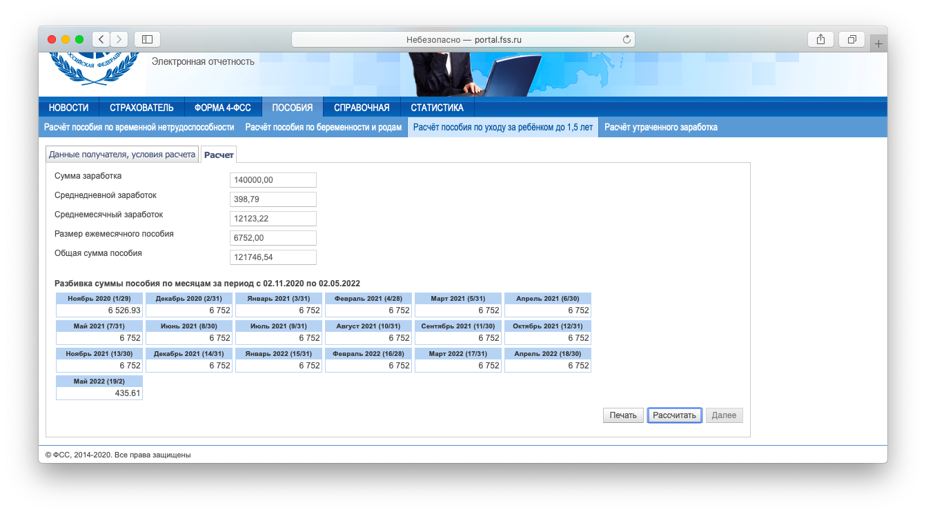Reload the page with the refresh icon
Screen dimensions: 926x514
click(627, 39)
